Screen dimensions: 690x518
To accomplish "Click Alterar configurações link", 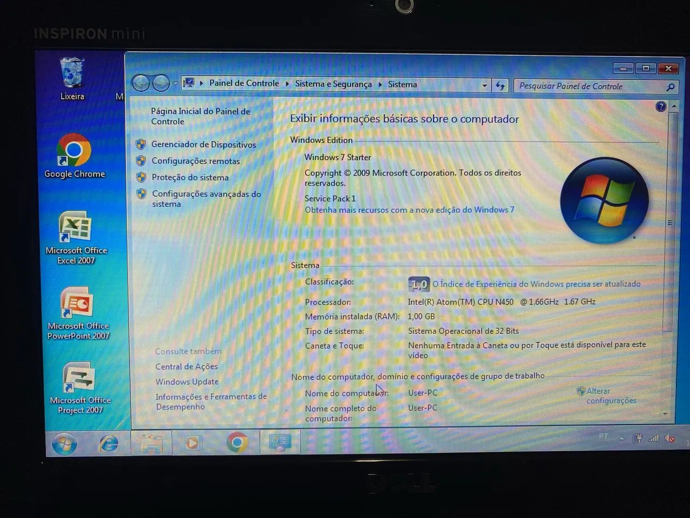I will [611, 396].
